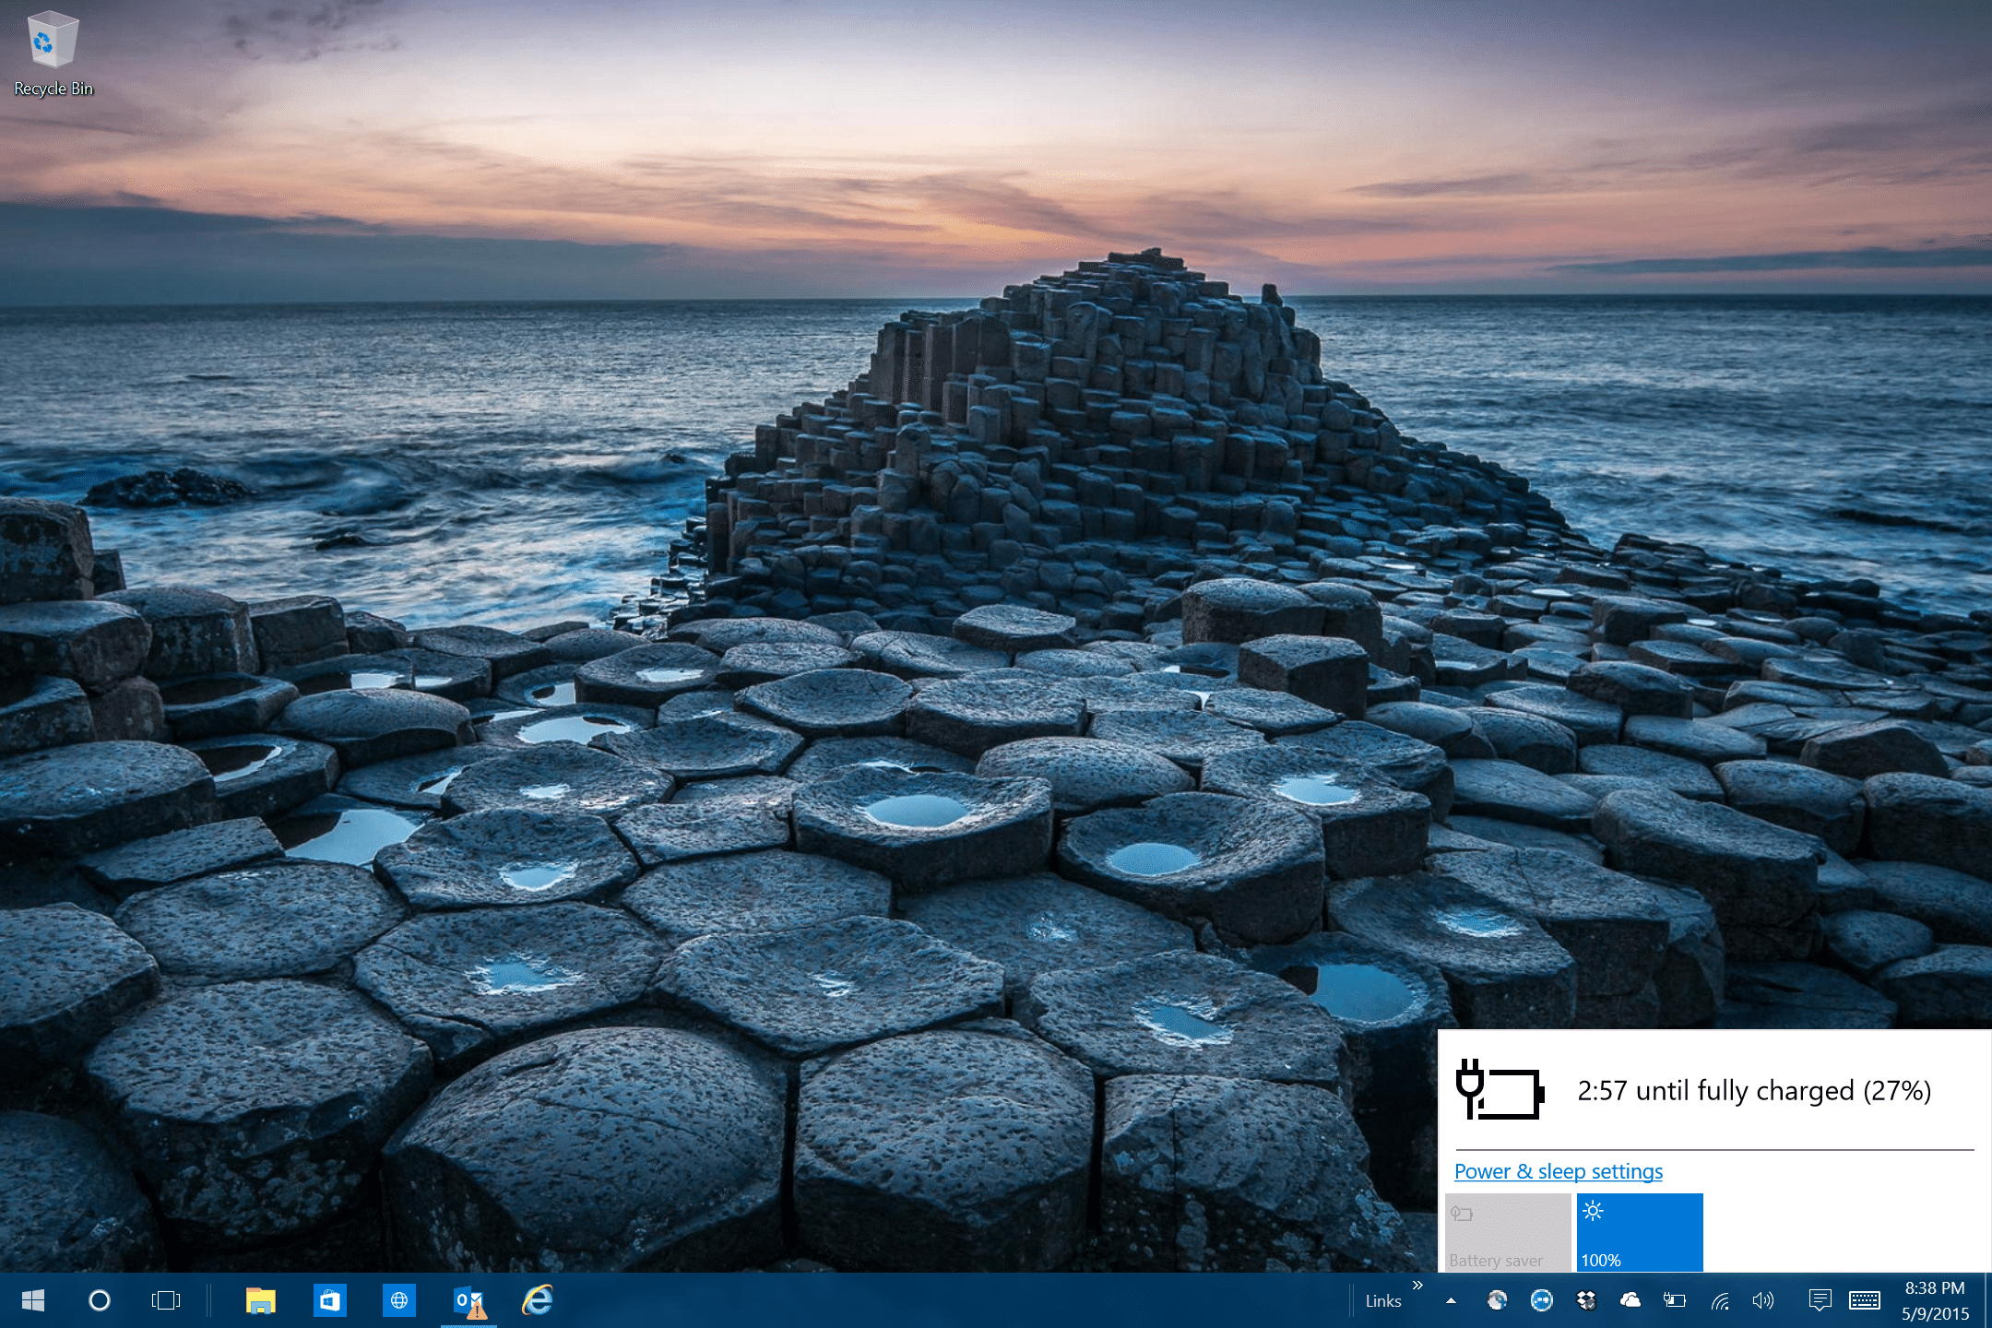Show hidden system tray icons
1992x1328 pixels.
[x=1451, y=1301]
